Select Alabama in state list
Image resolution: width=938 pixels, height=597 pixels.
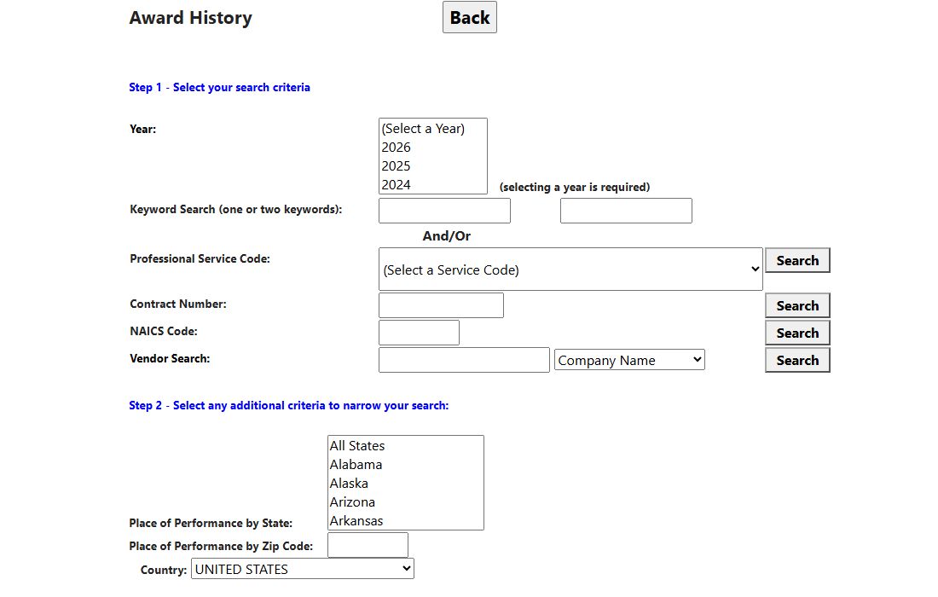406,464
